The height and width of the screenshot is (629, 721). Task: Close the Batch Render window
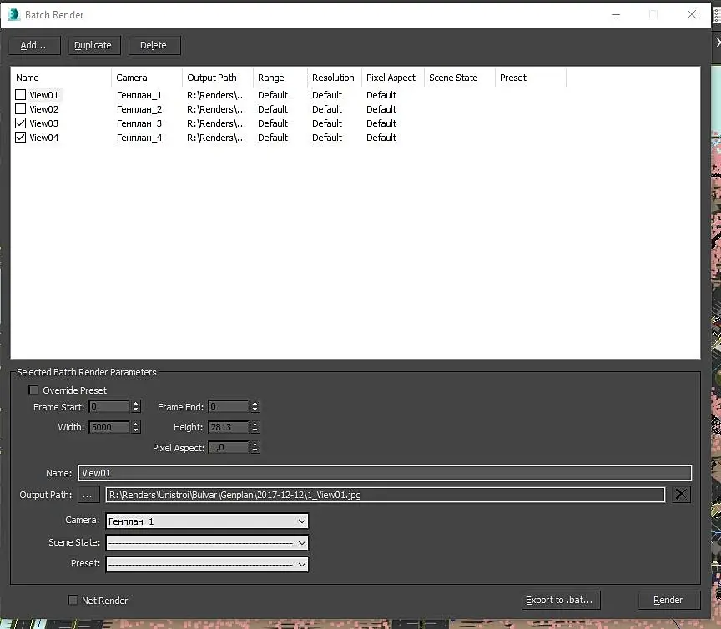pos(692,14)
